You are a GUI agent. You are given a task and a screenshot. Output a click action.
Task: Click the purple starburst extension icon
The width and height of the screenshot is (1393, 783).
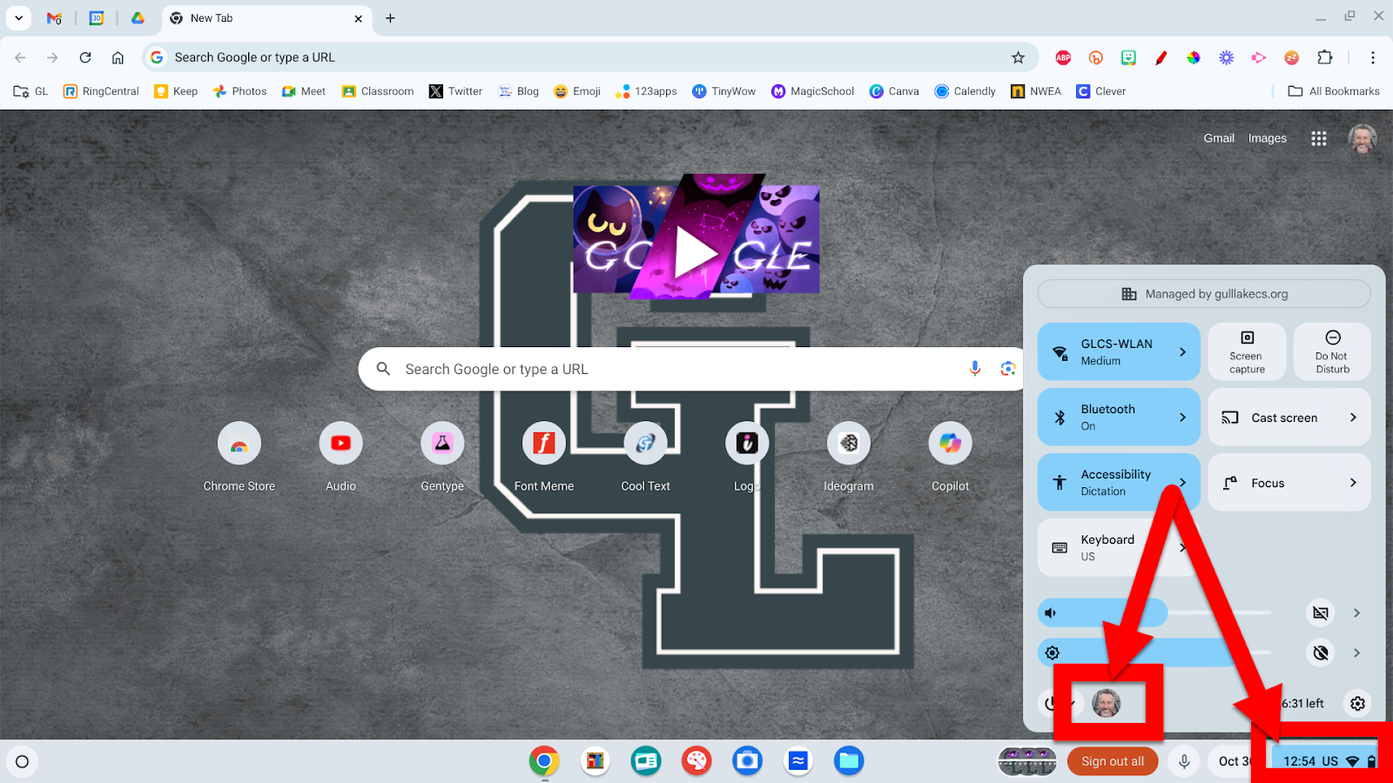pos(1226,57)
